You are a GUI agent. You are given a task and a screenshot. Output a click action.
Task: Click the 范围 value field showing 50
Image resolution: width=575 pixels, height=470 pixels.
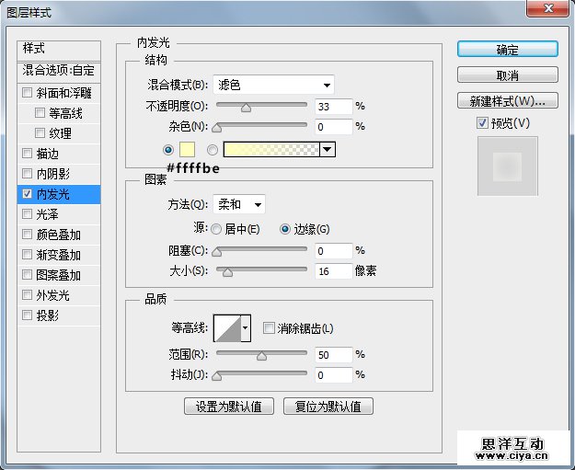(333, 355)
